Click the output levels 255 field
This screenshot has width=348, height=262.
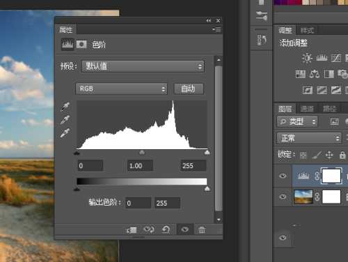point(167,203)
